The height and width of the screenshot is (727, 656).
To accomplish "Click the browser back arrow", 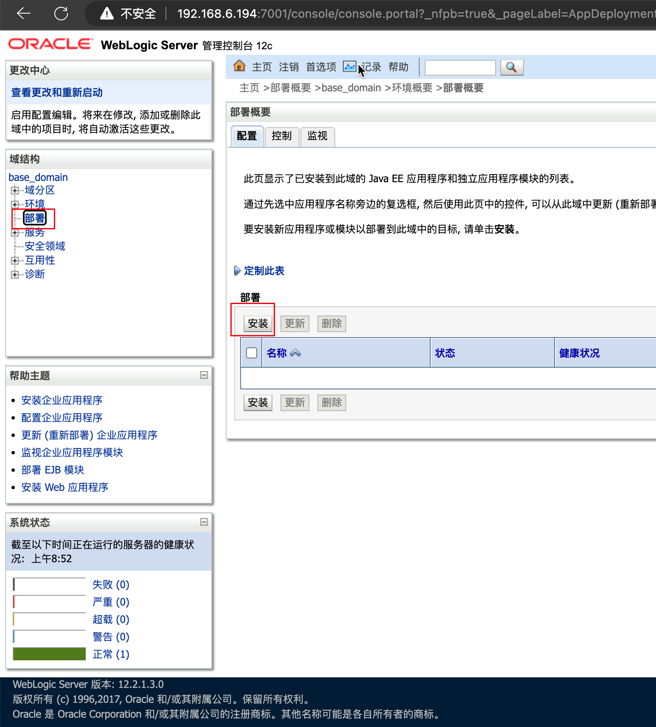I will pos(23,14).
